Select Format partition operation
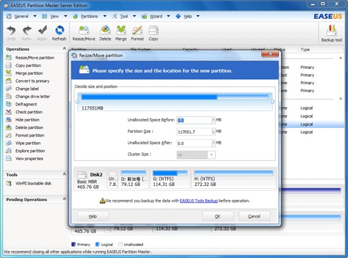This screenshot has height=258, width=348. (25, 135)
